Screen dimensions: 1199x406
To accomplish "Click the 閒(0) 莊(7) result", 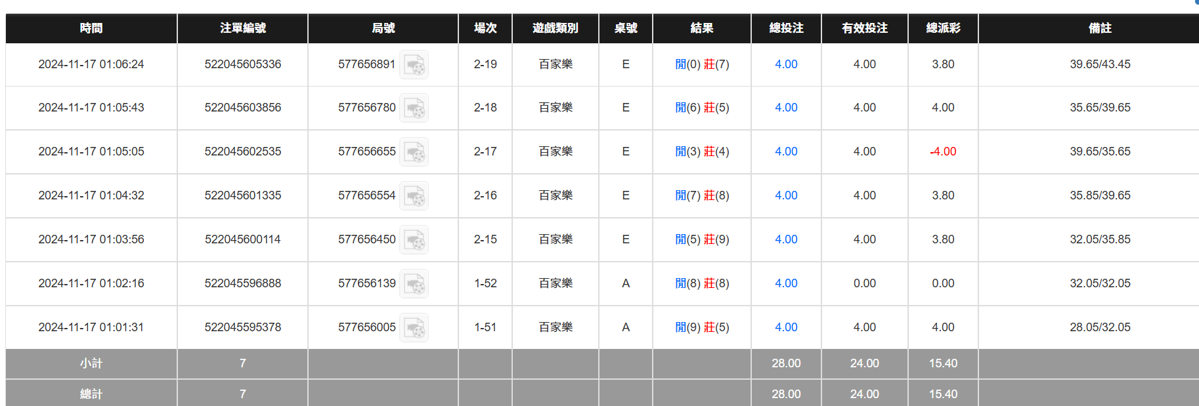I will click(x=702, y=64).
